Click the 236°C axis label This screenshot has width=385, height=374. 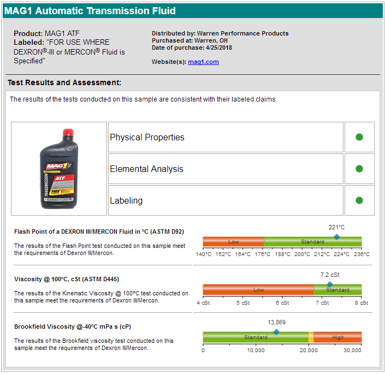(362, 254)
